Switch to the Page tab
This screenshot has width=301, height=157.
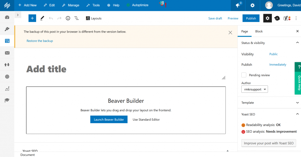pyautogui.click(x=245, y=31)
